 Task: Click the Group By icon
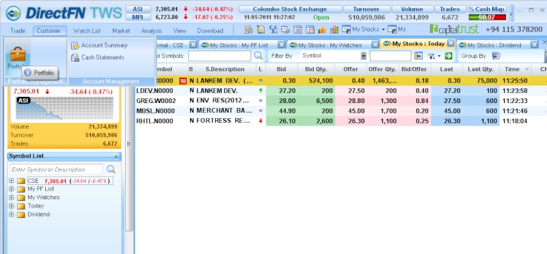click(x=496, y=56)
